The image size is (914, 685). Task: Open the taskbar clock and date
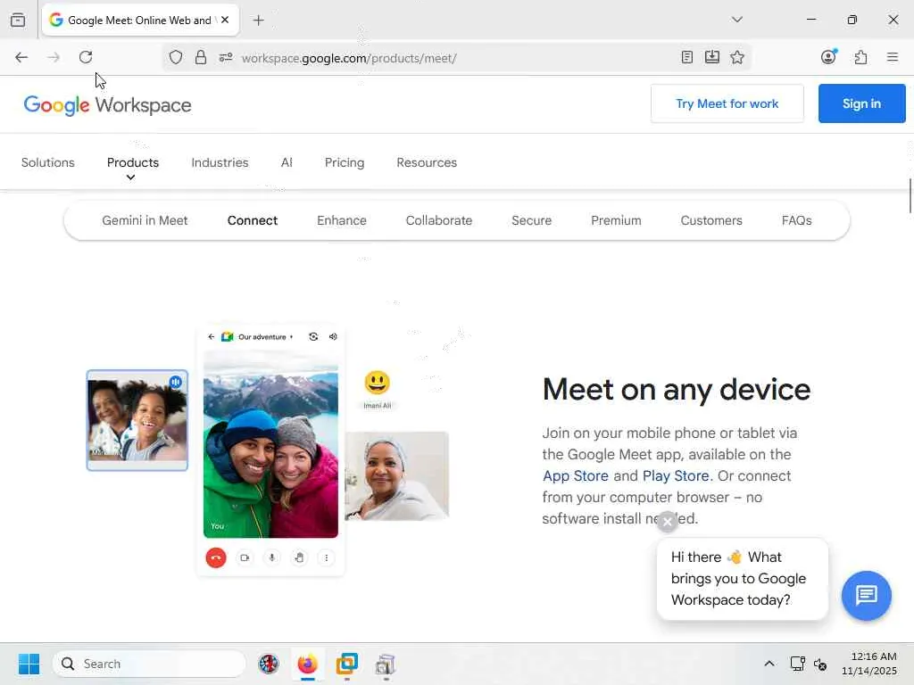click(x=869, y=664)
